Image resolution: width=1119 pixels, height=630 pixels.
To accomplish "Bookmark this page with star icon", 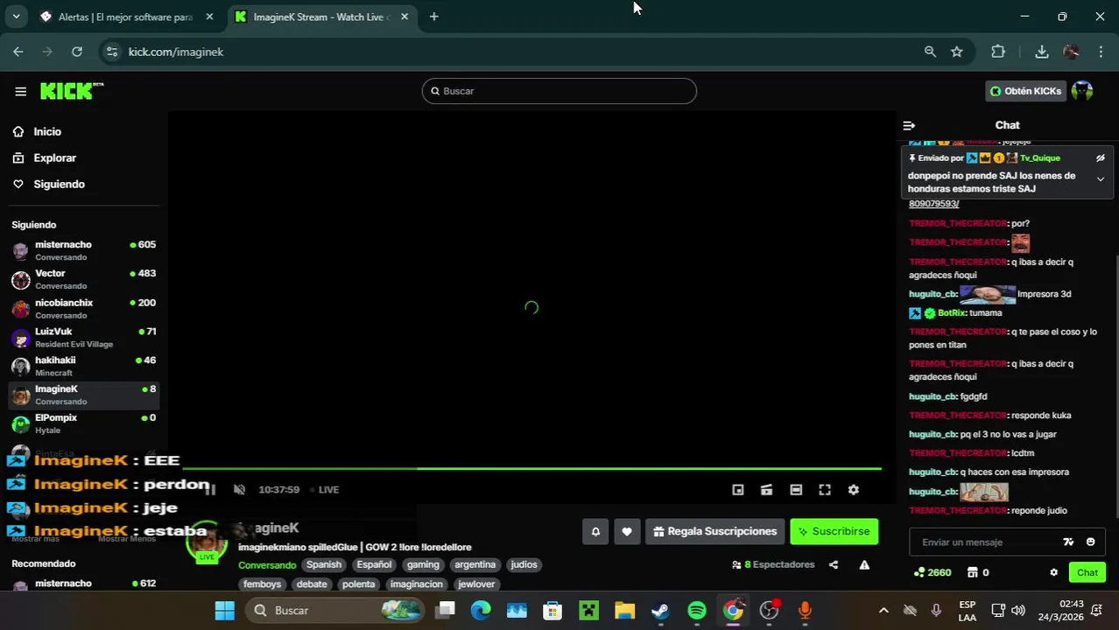I will [x=957, y=52].
